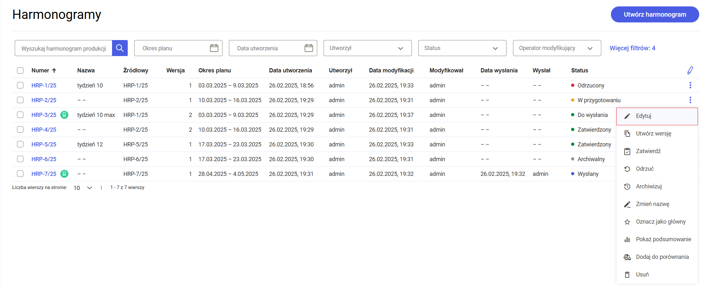
Task: Open the Więcej filtrów: 4 link
Action: coord(632,48)
